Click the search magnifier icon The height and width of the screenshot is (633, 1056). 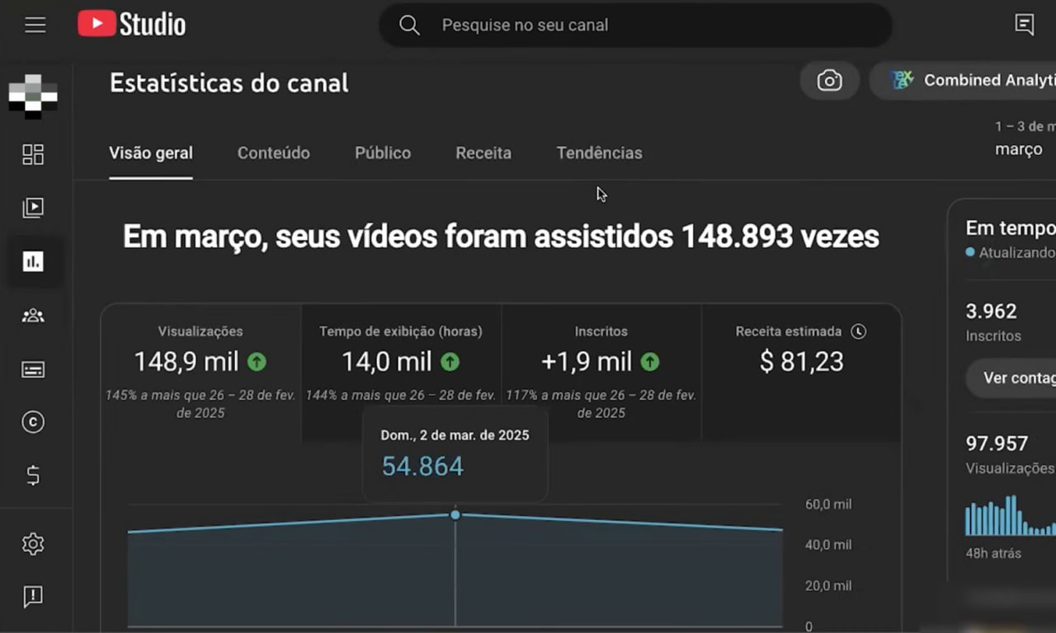409,25
